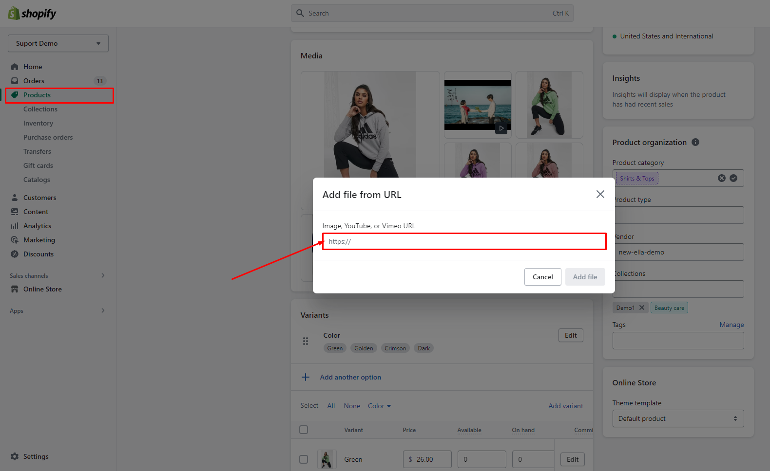Click the orders count badge 13
770x471 pixels.
point(100,81)
